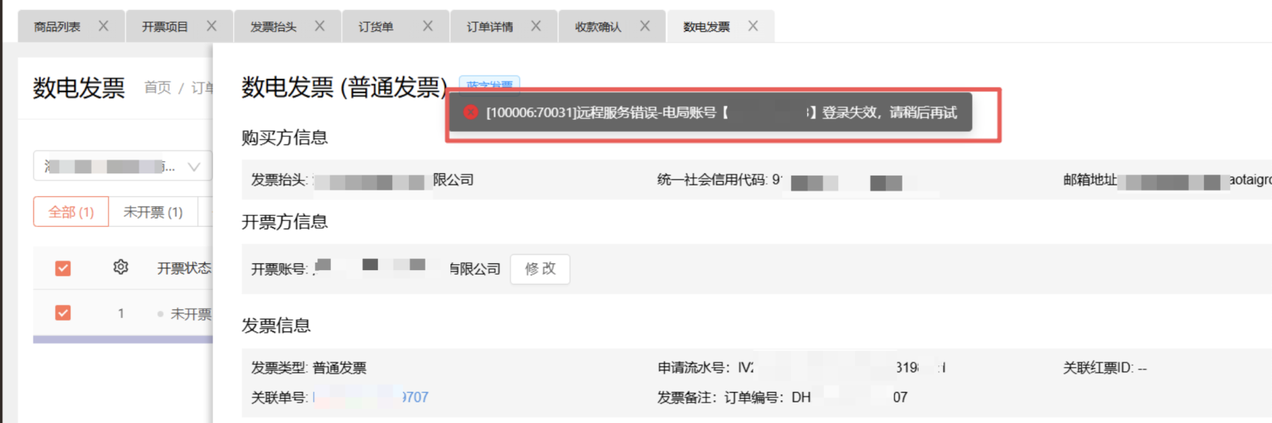Switch to the 开票项目 tab
1272x423 pixels.
pos(165,27)
